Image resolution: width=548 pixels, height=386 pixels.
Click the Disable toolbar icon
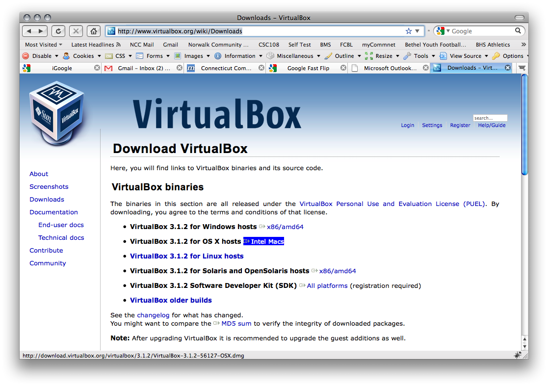pyautogui.click(x=26, y=56)
